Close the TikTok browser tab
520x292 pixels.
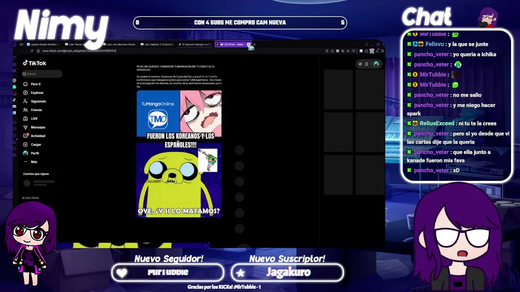coord(249,45)
